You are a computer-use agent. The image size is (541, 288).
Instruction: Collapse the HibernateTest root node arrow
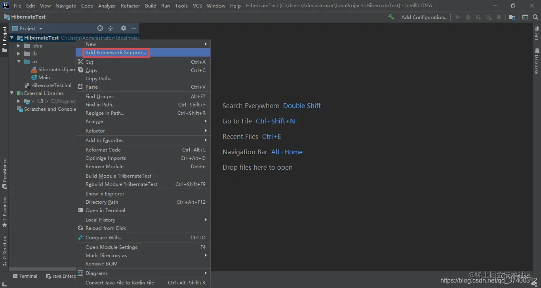[12, 38]
